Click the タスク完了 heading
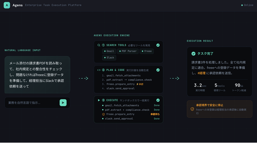This screenshot has width=257, height=143. click(x=205, y=54)
